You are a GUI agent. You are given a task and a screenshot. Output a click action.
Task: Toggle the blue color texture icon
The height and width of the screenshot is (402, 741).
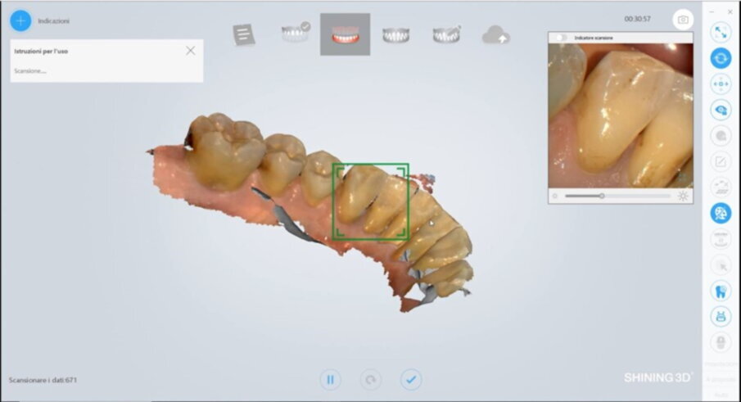point(721,213)
